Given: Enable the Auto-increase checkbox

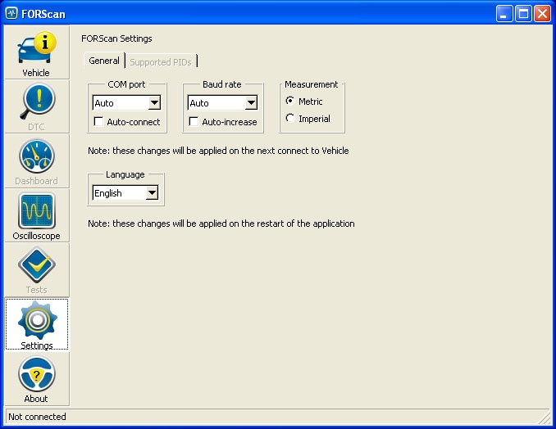Looking at the screenshot, I should pos(194,122).
